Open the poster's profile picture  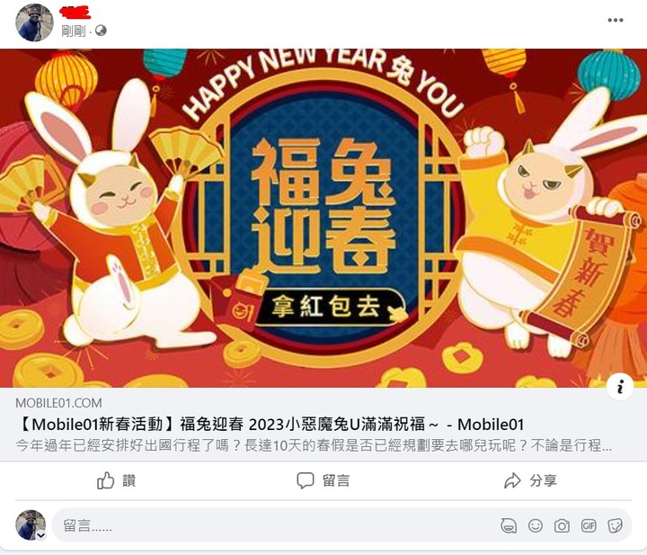click(34, 22)
